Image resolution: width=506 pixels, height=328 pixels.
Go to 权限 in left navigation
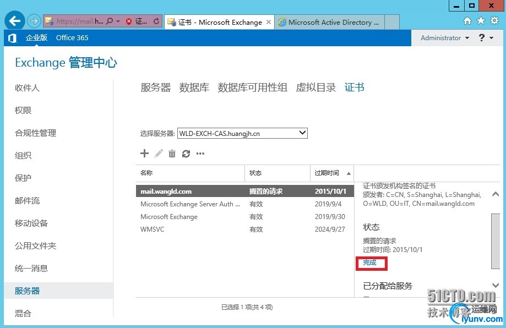point(23,110)
